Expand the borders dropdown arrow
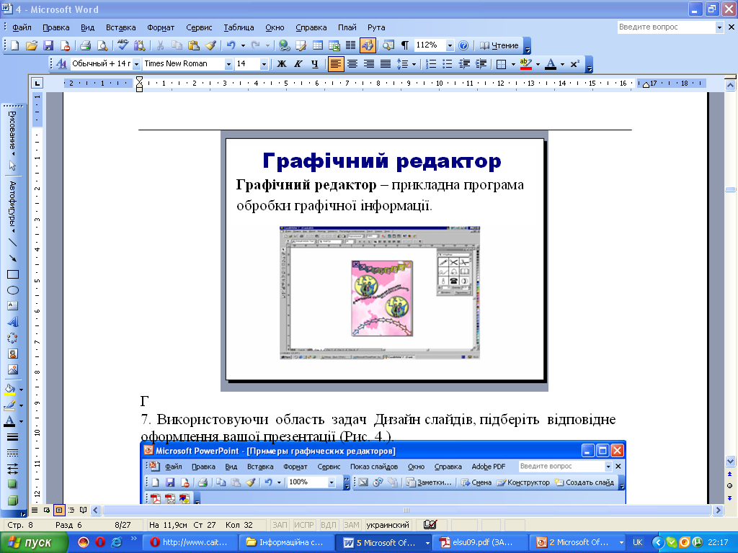 click(513, 64)
